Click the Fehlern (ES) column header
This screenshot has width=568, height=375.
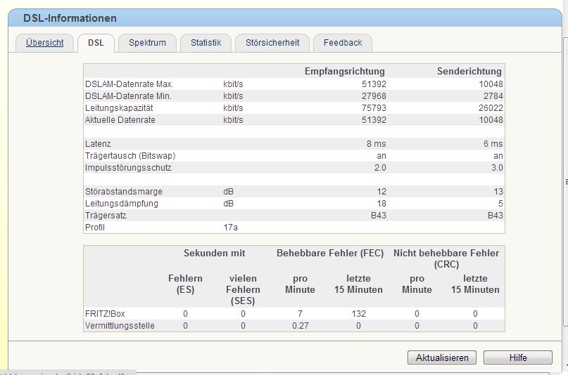(185, 284)
